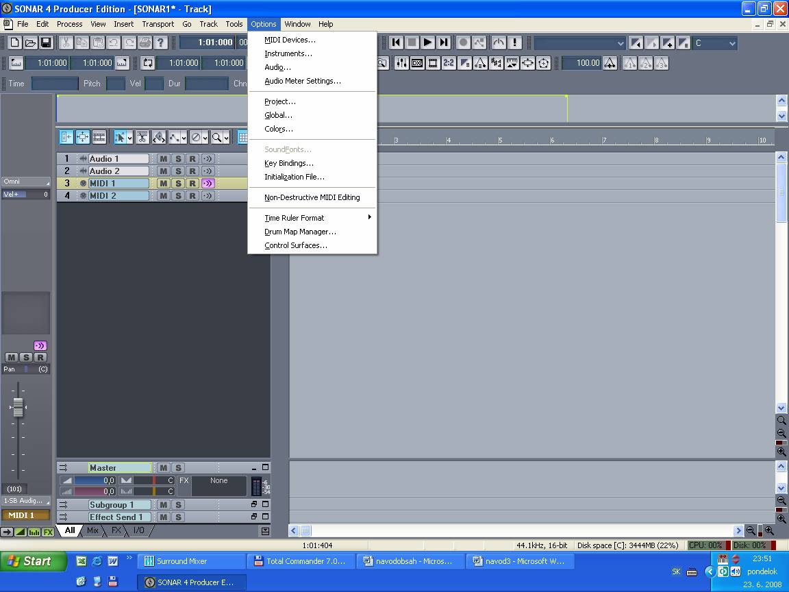Viewport: 789px width, 592px height.
Task: Solo the MIDI 2 track
Action: 178,196
